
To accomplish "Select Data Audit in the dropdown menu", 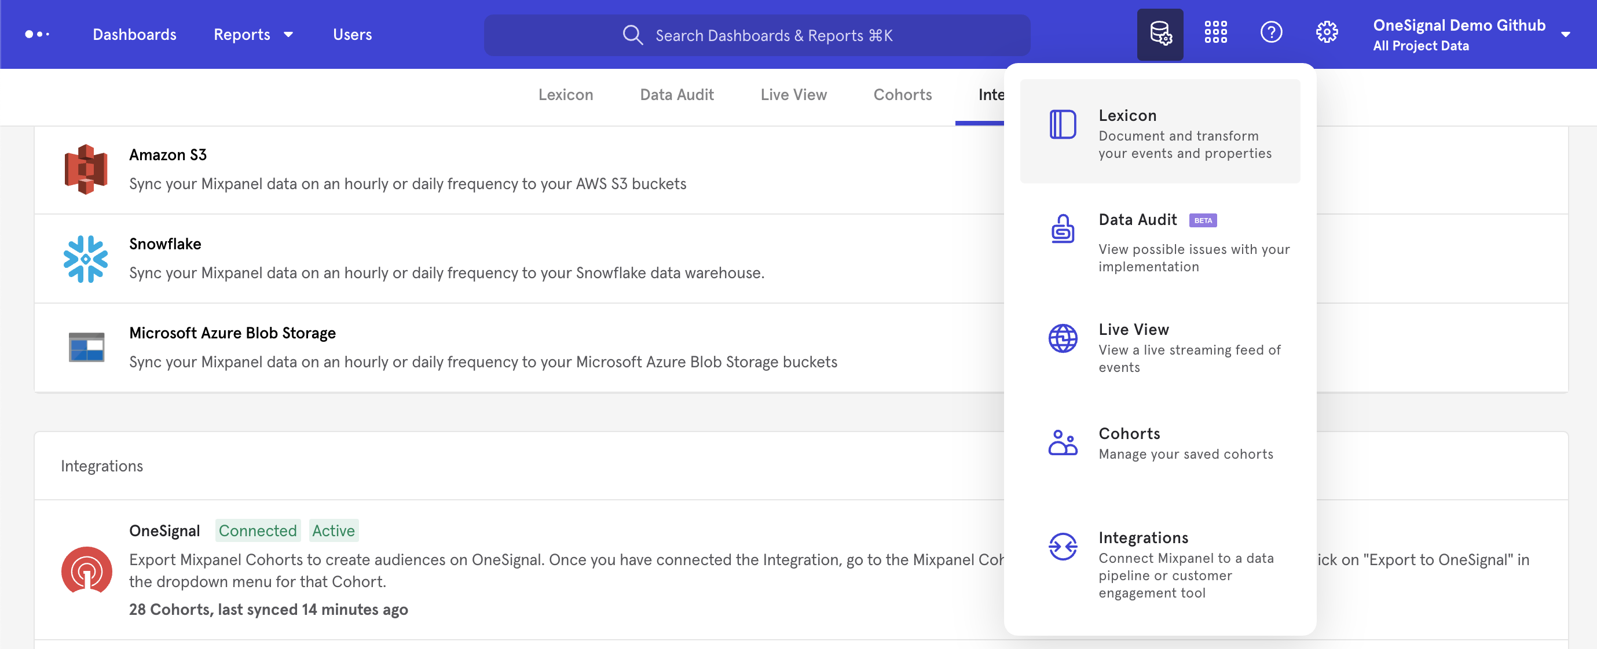I will (x=1160, y=243).
